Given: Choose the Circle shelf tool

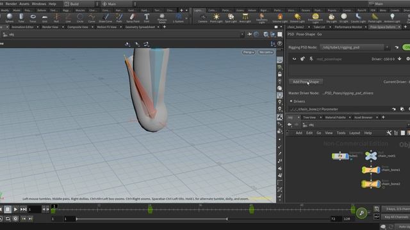Looking at the screenshot, I should (80, 18).
